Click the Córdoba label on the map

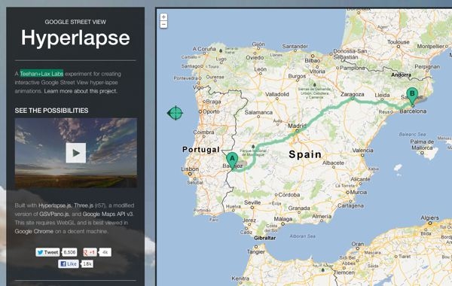[x=289, y=195]
